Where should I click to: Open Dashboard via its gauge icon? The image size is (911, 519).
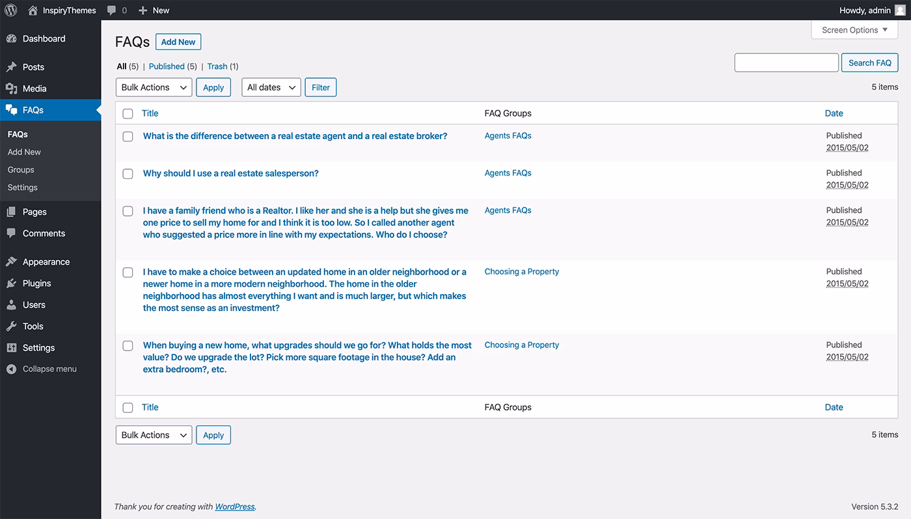point(12,39)
